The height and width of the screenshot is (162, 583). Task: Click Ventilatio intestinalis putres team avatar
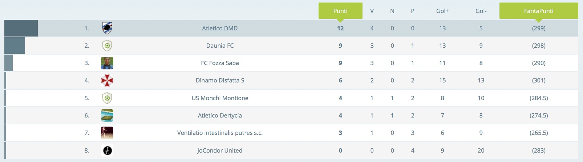pyautogui.click(x=107, y=133)
